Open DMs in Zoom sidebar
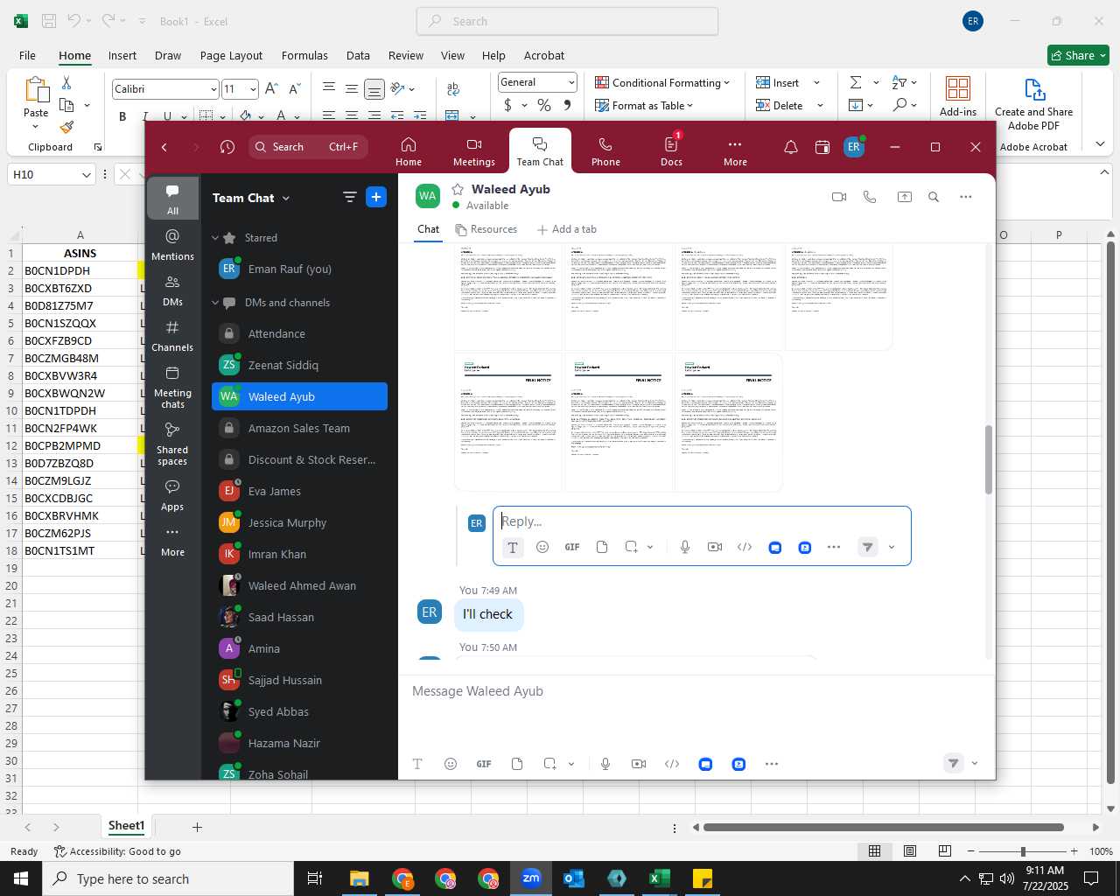 click(172, 291)
